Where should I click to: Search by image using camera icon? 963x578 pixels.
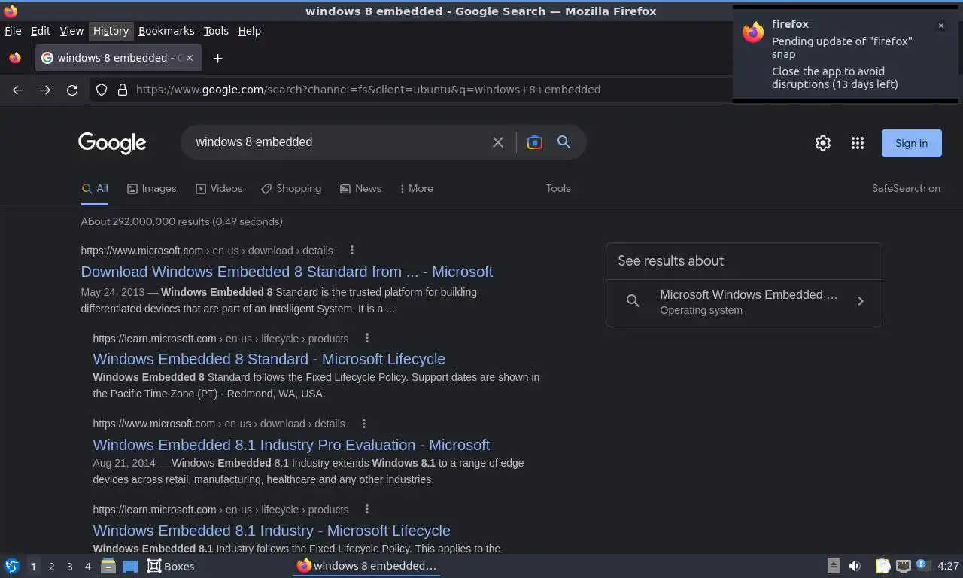point(534,142)
